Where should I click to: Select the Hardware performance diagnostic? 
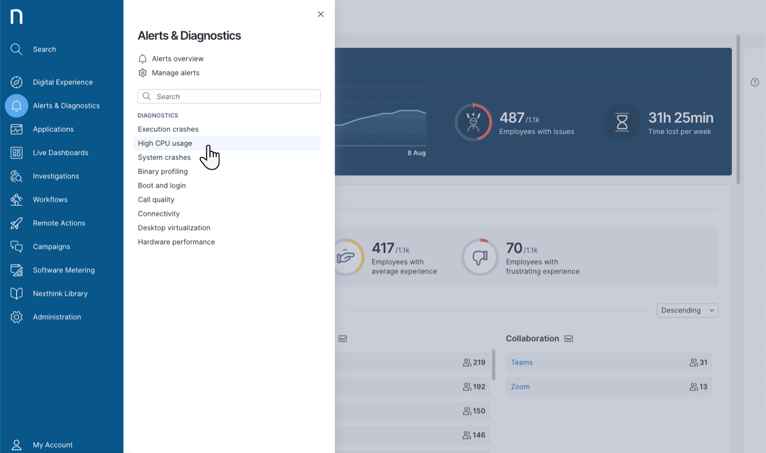coord(176,242)
